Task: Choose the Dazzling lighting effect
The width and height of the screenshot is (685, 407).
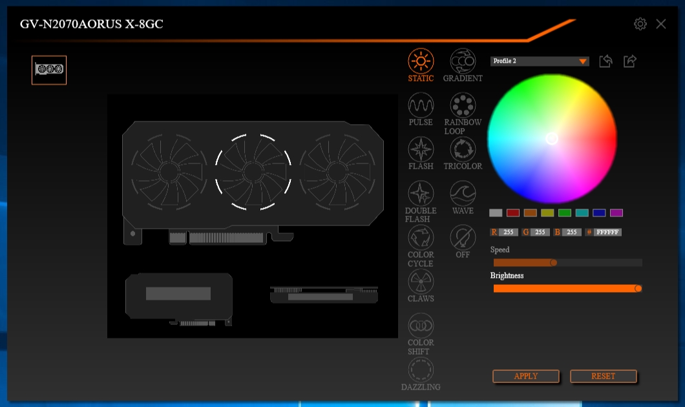Action: (421, 374)
